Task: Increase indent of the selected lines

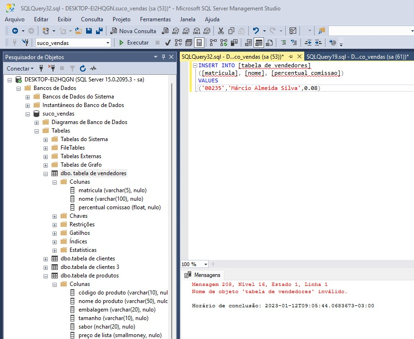Action: pyautogui.click(x=318, y=43)
